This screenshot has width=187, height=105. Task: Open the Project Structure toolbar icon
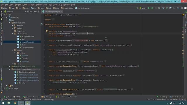point(178,8)
